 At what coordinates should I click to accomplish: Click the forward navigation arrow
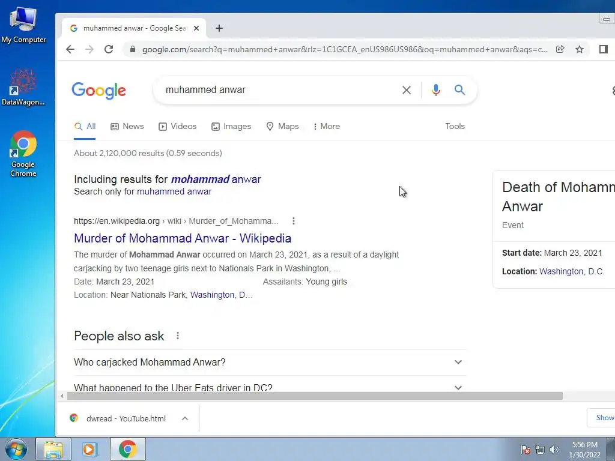pos(89,49)
